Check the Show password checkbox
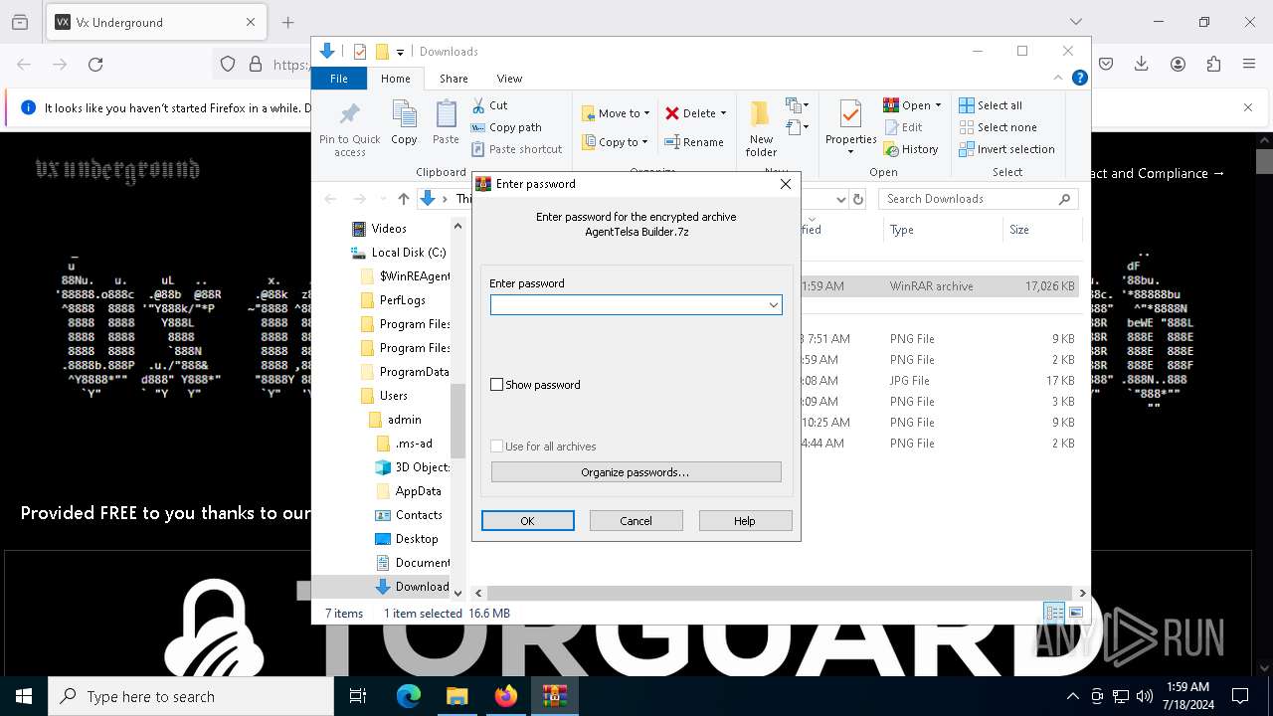1273x716 pixels. [x=497, y=385]
